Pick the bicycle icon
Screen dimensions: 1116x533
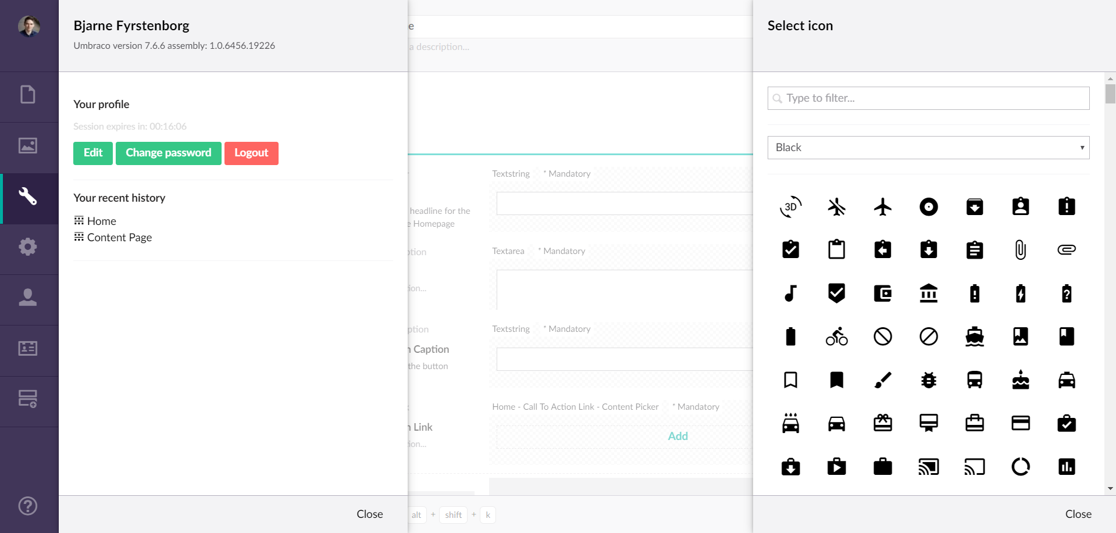point(836,337)
